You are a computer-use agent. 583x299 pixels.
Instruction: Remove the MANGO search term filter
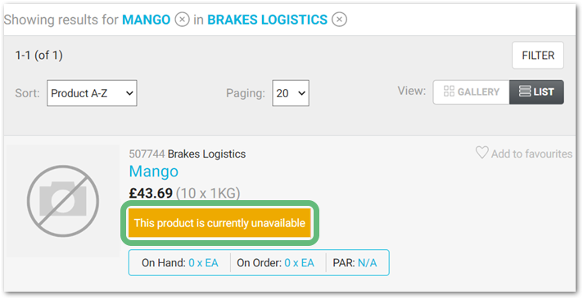(182, 19)
